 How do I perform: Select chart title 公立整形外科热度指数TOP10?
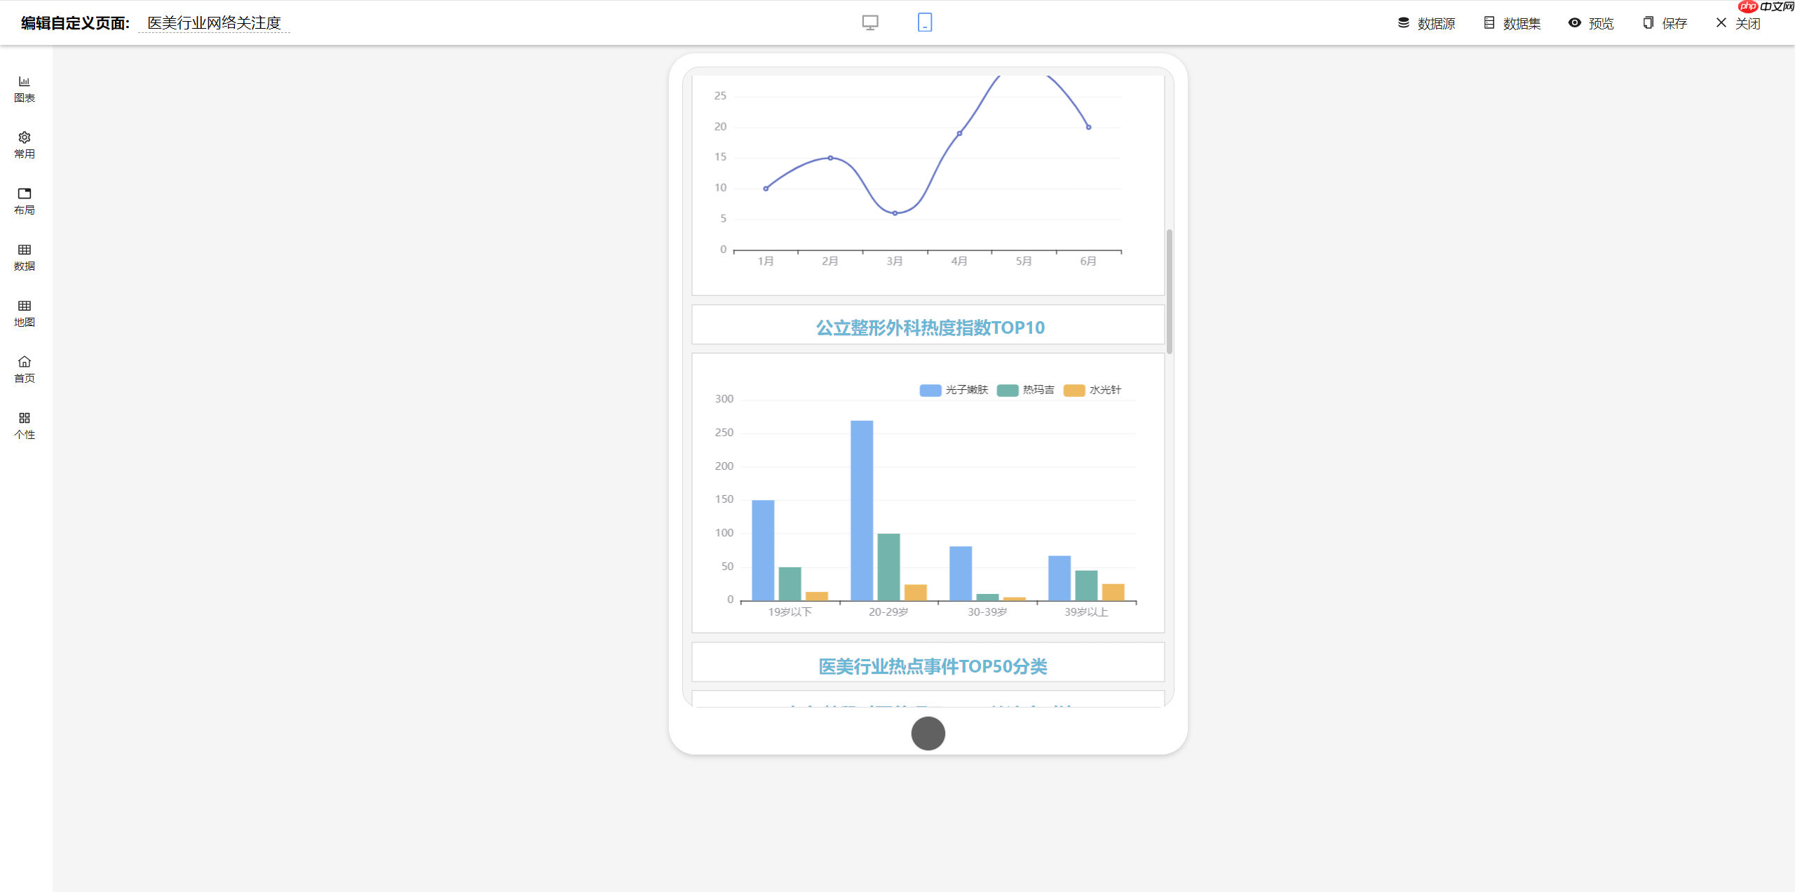[x=930, y=327]
